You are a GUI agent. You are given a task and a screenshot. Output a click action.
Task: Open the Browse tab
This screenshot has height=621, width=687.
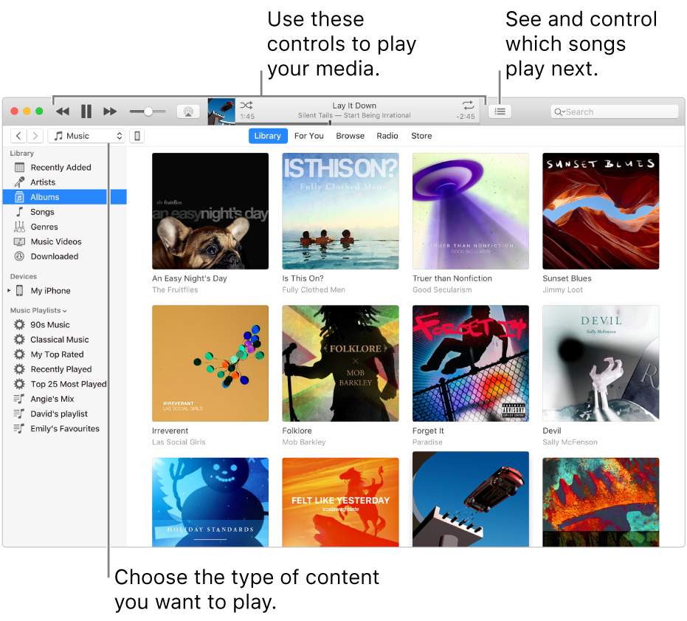pyautogui.click(x=350, y=136)
